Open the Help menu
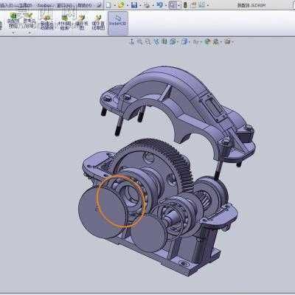Viewport: 295px width, 295px height. click(x=84, y=5)
